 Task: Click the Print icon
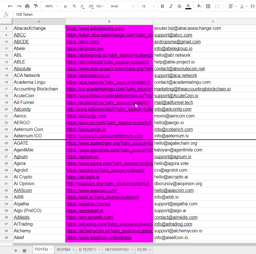(27, 6)
